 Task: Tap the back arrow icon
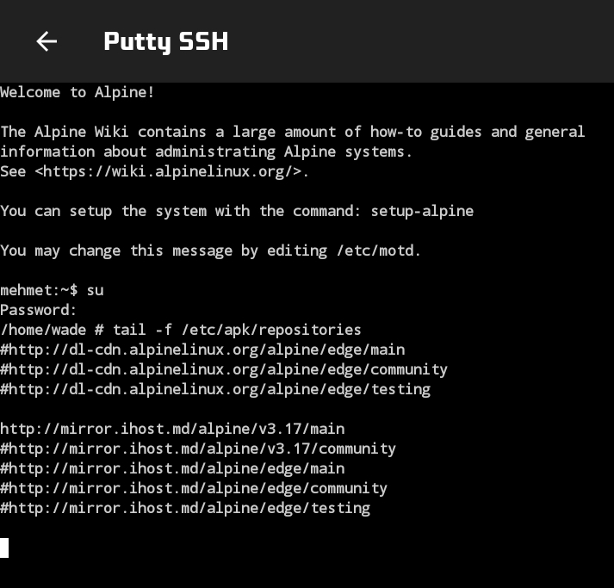pos(47,41)
